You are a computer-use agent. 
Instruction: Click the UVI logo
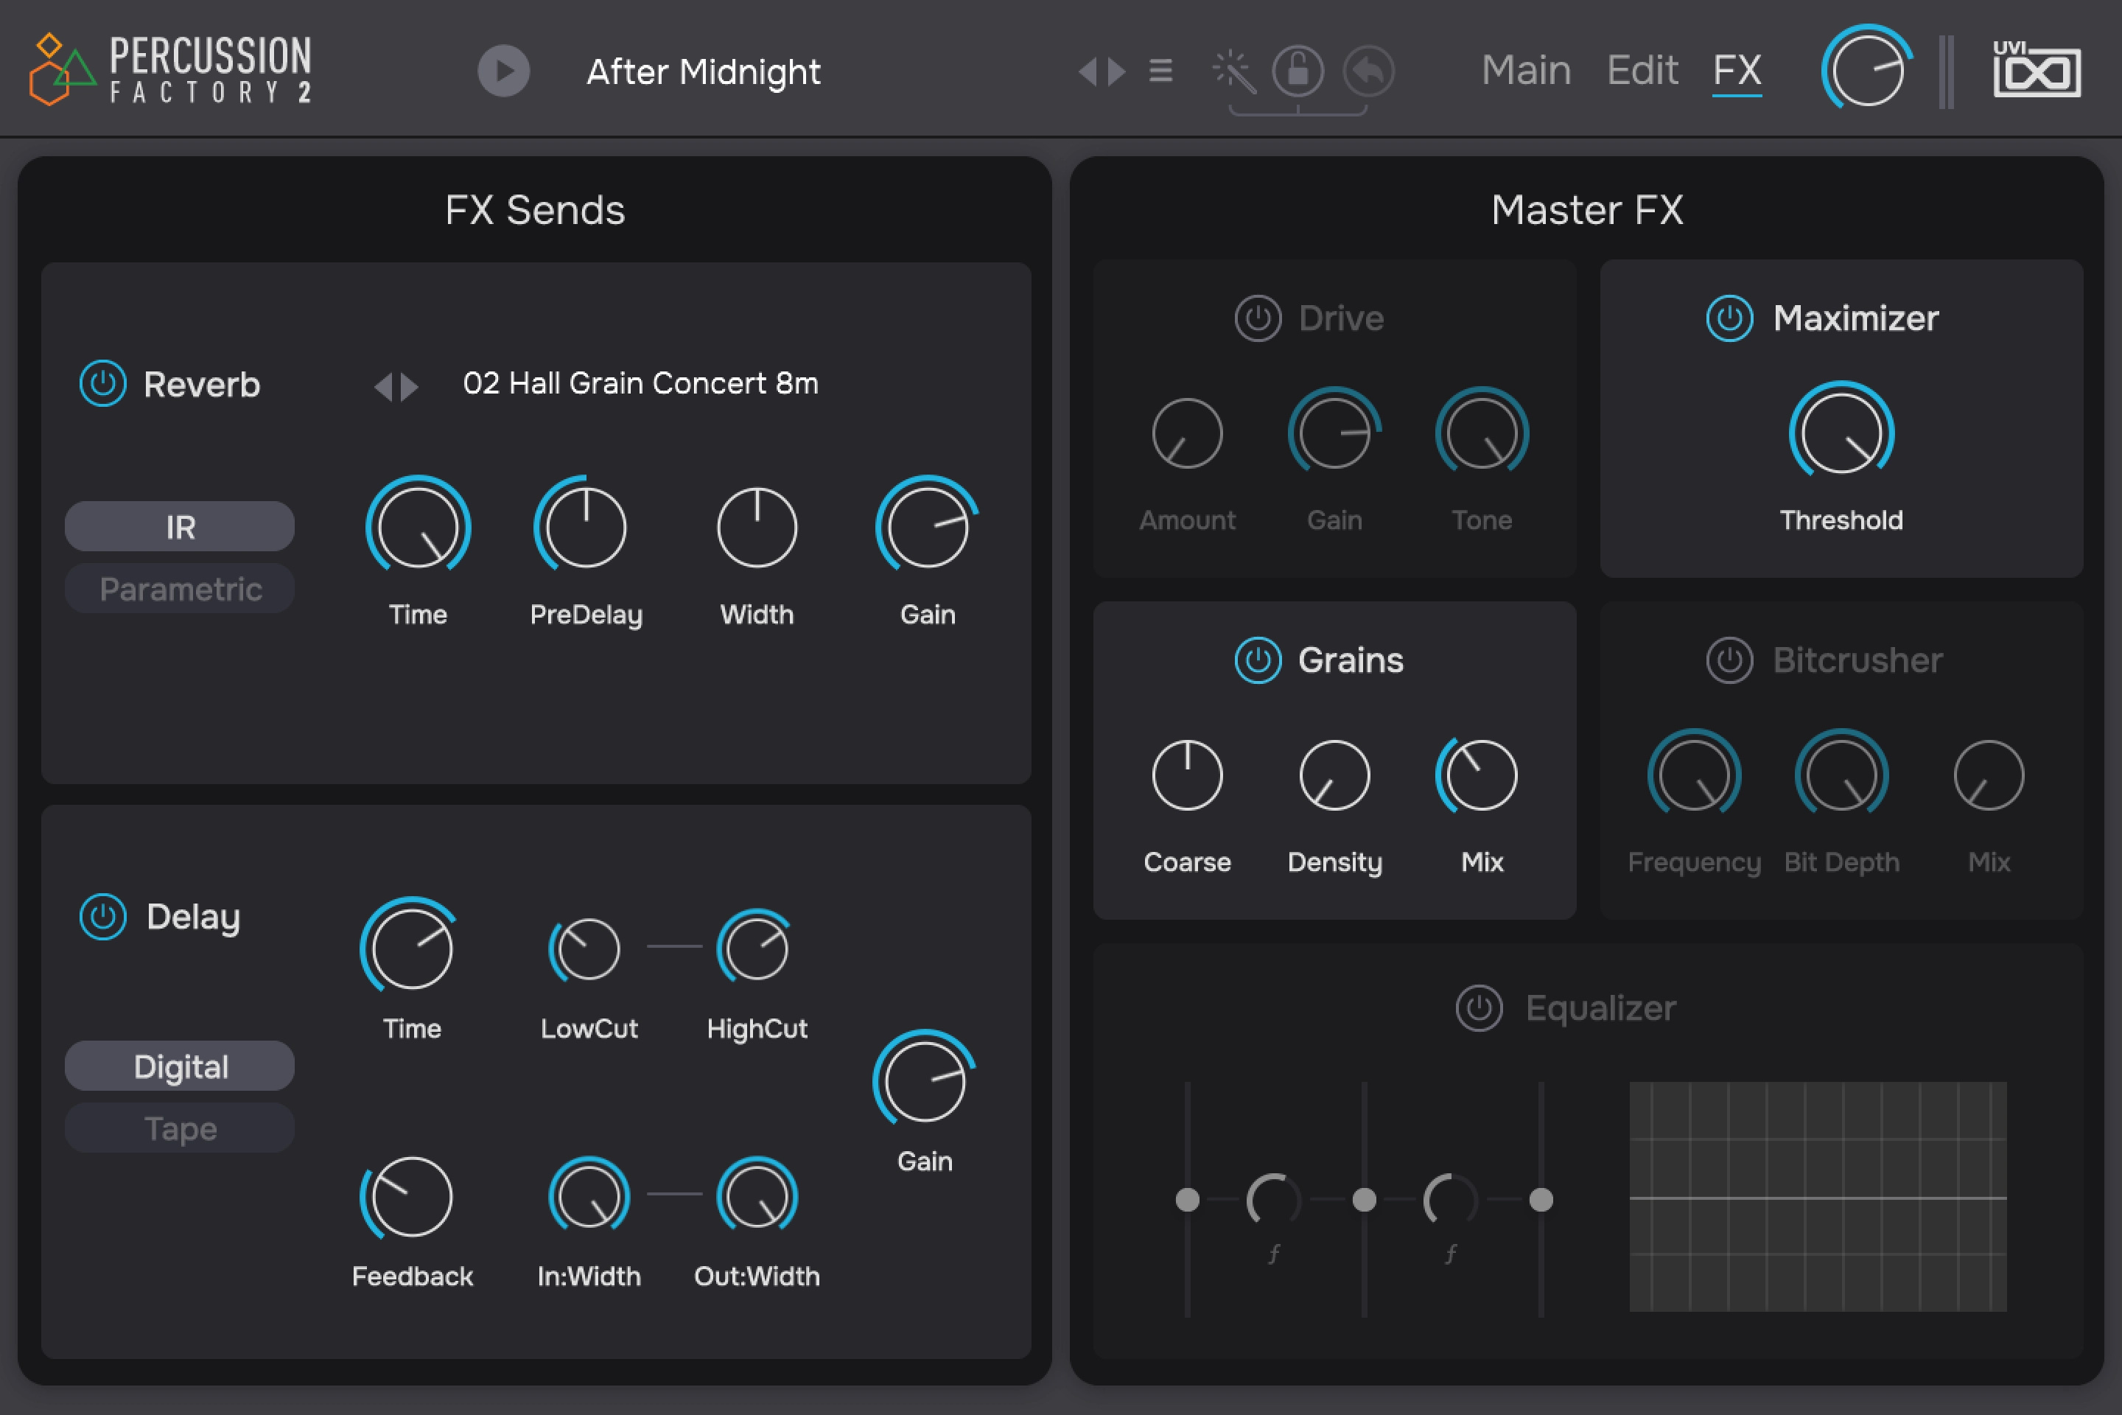(x=2037, y=69)
